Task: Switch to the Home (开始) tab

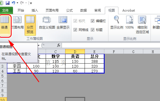Action: [21, 11]
